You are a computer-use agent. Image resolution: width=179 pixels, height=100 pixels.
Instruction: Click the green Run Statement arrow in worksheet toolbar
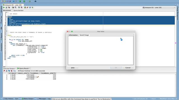[x=4, y=7]
